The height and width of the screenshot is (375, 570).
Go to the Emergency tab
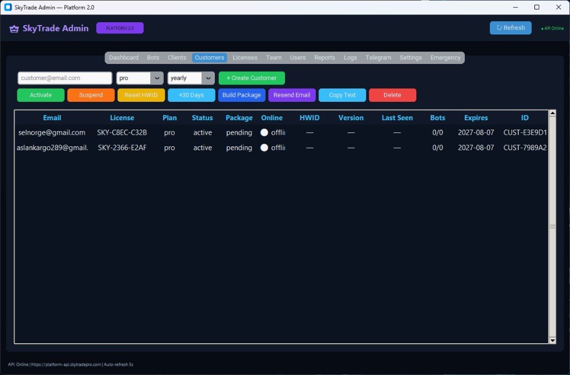(445, 58)
